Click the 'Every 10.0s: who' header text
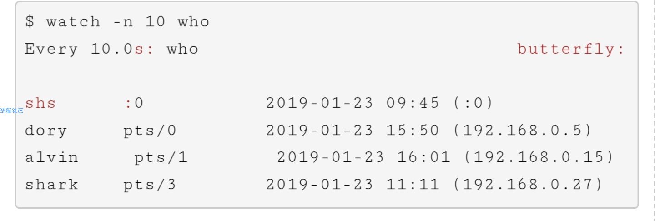 pyautogui.click(x=111, y=49)
